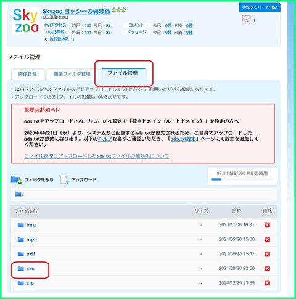Image resolution: width=296 pixels, height=299 pixels.
Task: Click the date 2021/09/20 15:11
Action: 237,254
